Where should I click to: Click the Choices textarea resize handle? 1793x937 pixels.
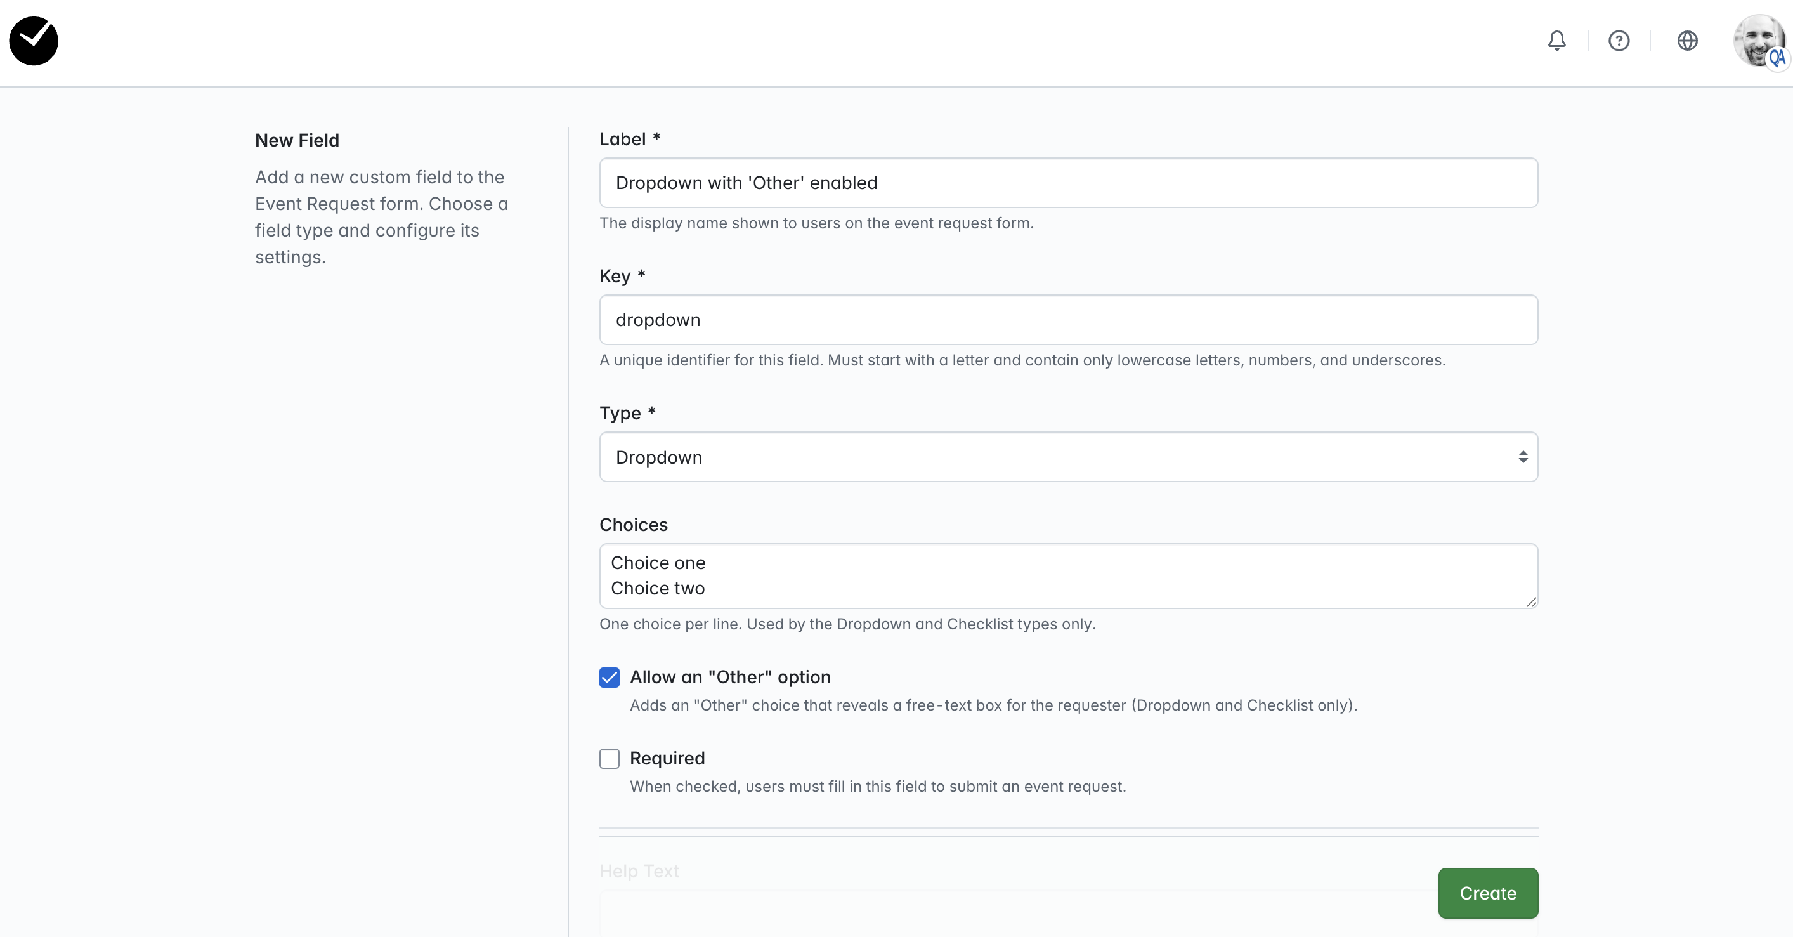coord(1531,602)
